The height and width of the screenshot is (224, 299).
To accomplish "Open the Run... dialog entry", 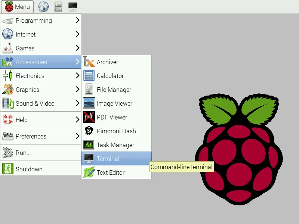I will [23, 153].
